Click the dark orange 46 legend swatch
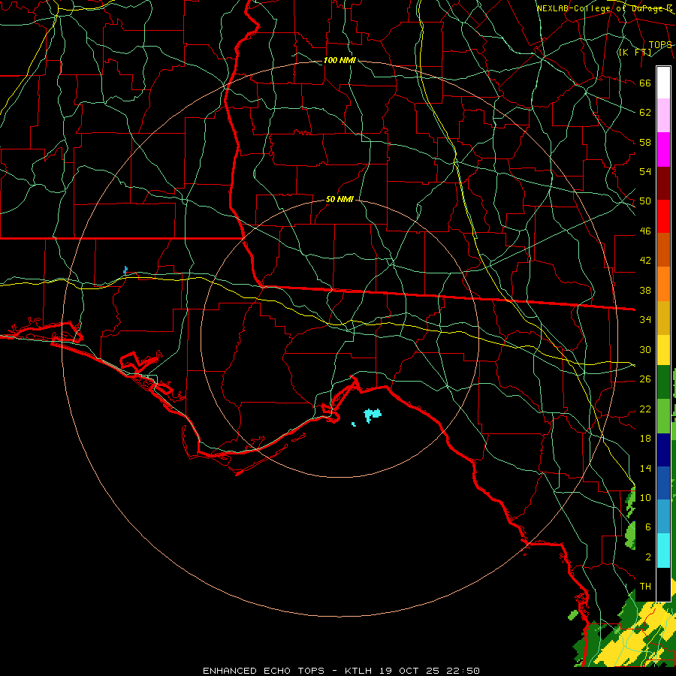Image resolution: width=676 pixels, height=676 pixels. (663, 250)
